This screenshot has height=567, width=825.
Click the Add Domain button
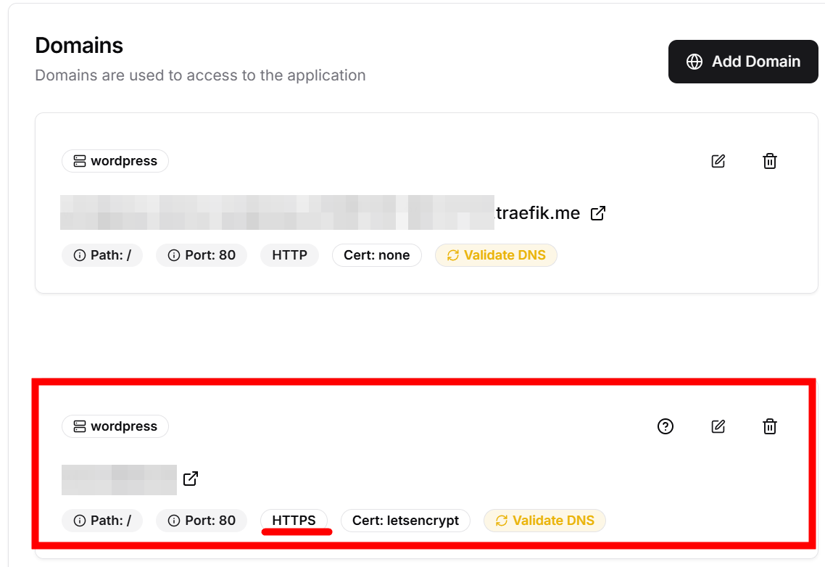click(x=743, y=62)
